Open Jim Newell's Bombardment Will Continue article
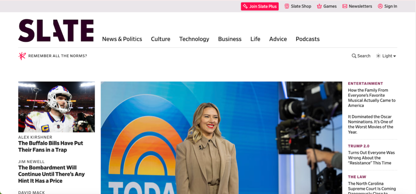This screenshot has width=416, height=194. click(52, 174)
